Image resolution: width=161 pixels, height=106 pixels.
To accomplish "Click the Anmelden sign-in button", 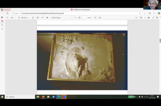I will click(x=6, y=10).
